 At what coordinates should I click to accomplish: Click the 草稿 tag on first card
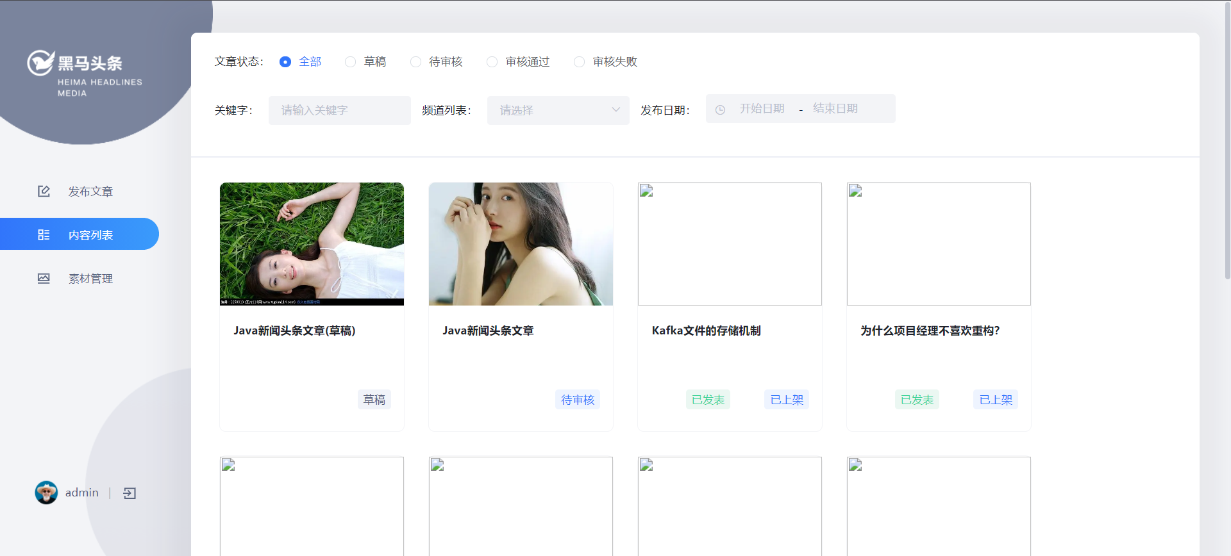click(374, 400)
